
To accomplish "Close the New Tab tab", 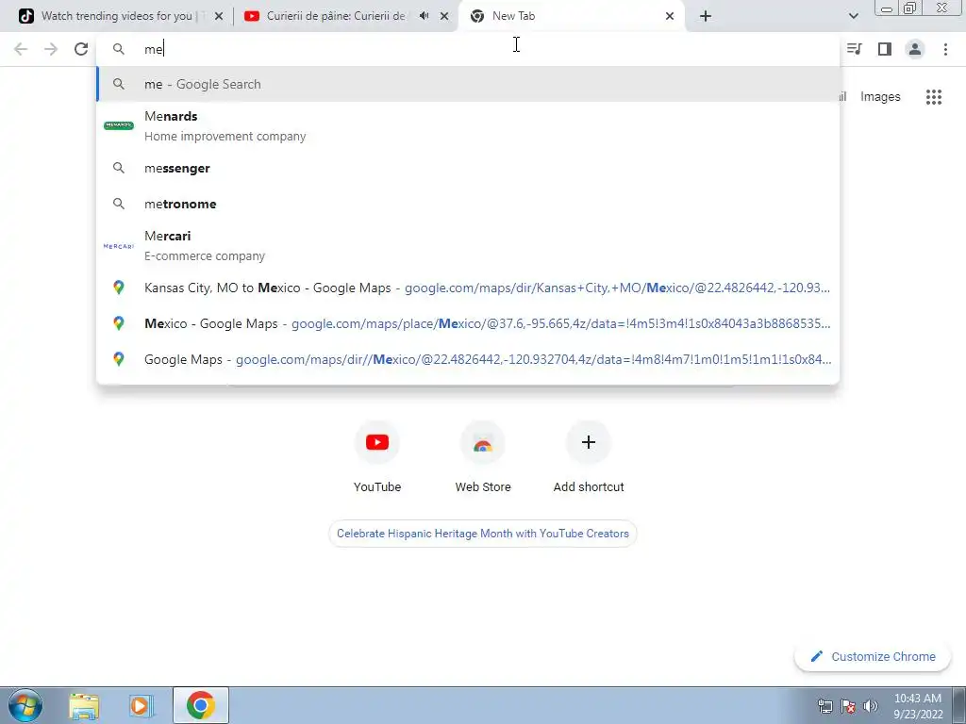I will (670, 16).
